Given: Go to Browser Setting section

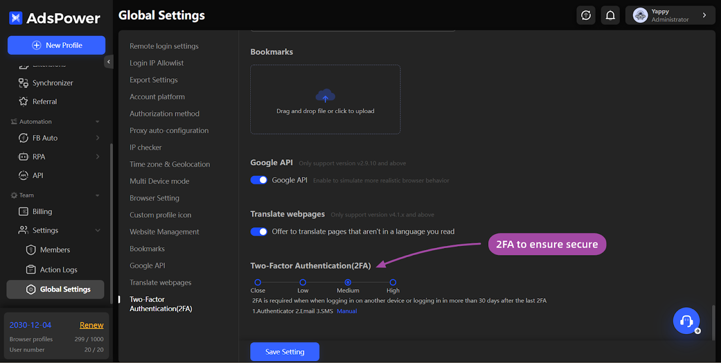Looking at the screenshot, I should click(155, 198).
